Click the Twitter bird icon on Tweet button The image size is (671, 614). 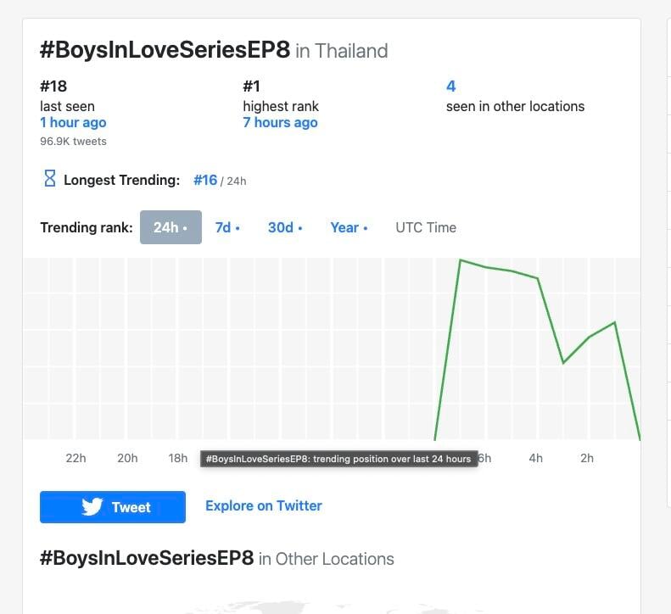coord(92,507)
